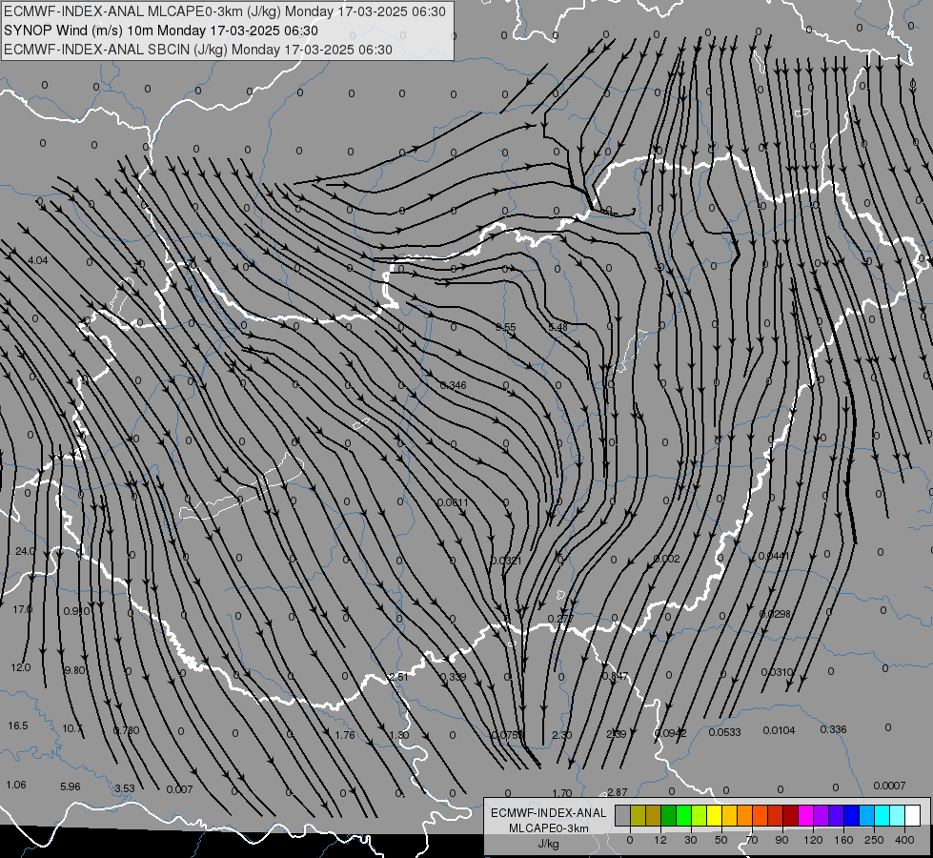
Task: Click the pale cyan legend swatch
Action: 898,815
